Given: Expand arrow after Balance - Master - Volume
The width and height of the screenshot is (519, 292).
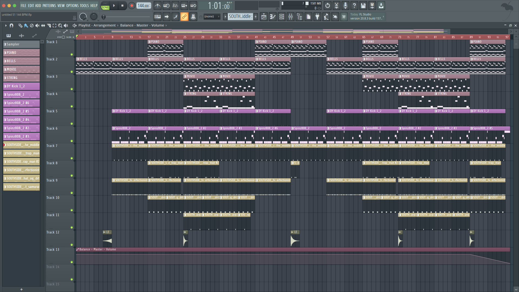Looking at the screenshot, I should (166, 25).
